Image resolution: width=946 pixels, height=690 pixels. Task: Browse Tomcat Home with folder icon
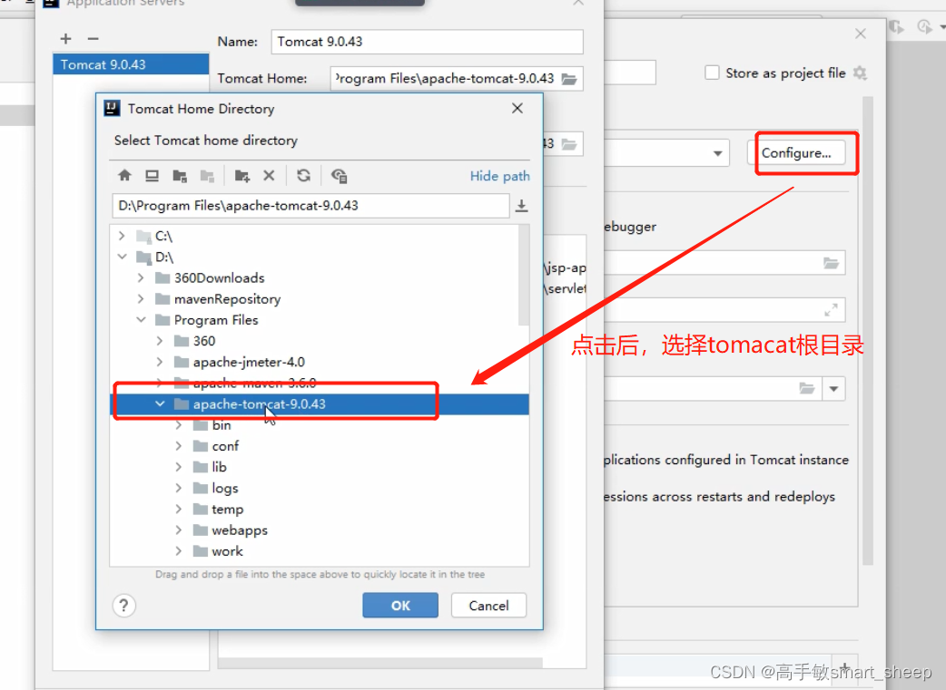pos(569,79)
